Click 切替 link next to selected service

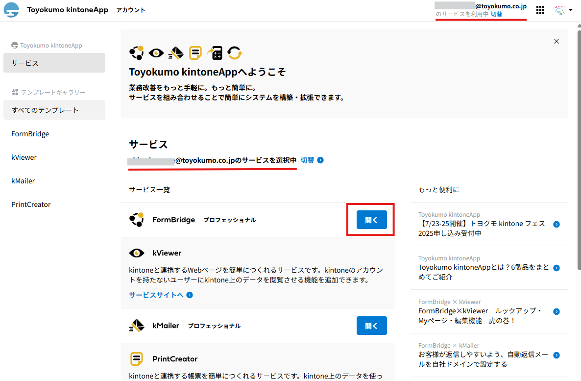point(307,160)
